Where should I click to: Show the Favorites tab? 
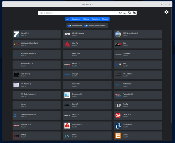click(x=96, y=19)
